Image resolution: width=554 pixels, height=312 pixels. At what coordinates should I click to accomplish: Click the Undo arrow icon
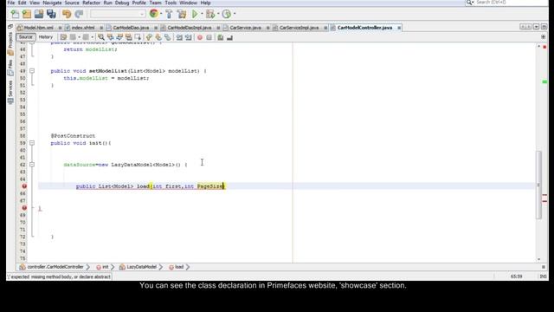pyautogui.click(x=67, y=14)
